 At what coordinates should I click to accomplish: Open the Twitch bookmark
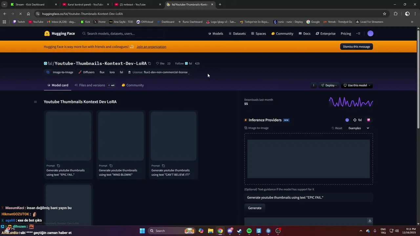click(x=19, y=22)
